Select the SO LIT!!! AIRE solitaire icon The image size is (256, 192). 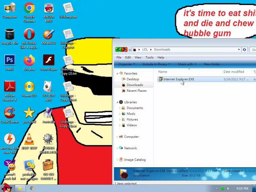coord(49,91)
